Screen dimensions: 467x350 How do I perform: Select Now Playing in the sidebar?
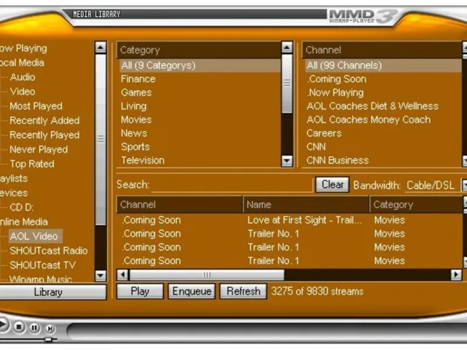[x=23, y=48]
